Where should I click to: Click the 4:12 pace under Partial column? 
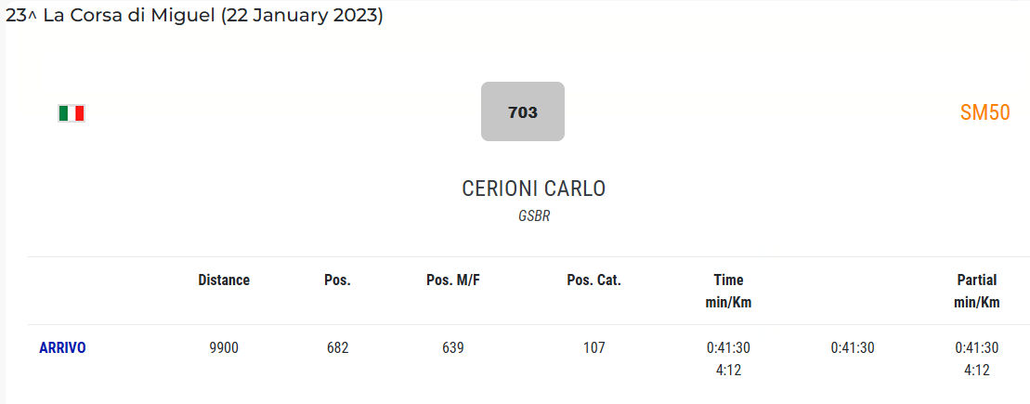976,370
